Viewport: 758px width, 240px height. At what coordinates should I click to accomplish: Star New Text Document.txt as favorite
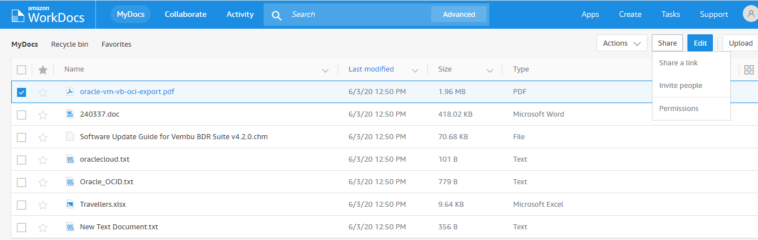pyautogui.click(x=43, y=228)
